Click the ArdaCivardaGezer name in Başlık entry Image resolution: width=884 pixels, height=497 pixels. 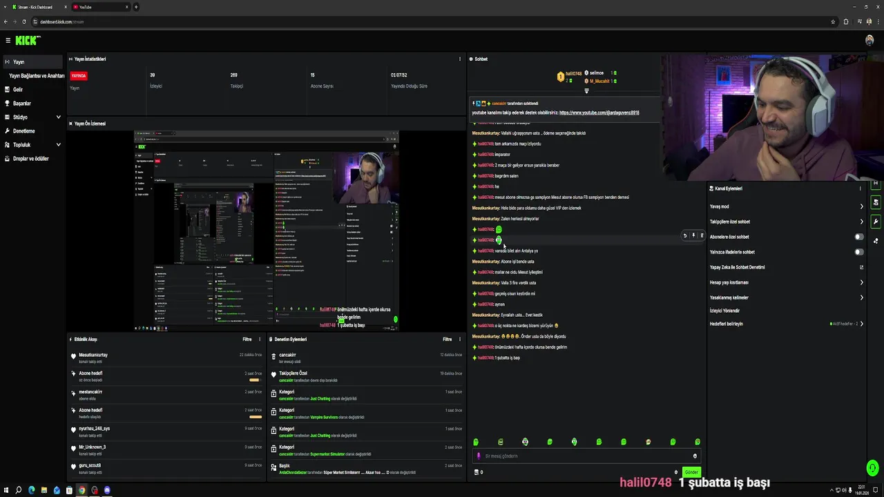[x=293, y=473]
